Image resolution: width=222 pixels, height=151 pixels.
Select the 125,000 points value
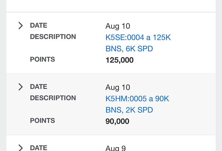click(120, 60)
